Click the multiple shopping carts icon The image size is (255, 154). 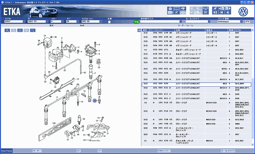(206, 8)
